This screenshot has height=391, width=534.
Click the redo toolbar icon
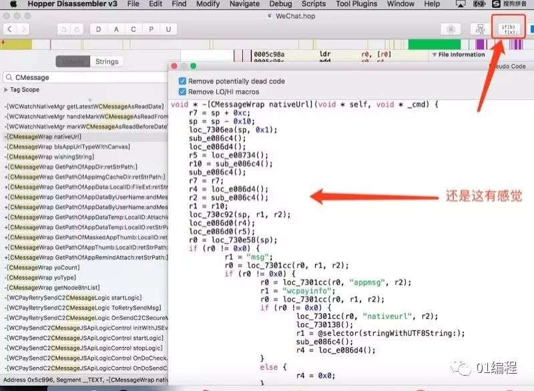[77, 29]
